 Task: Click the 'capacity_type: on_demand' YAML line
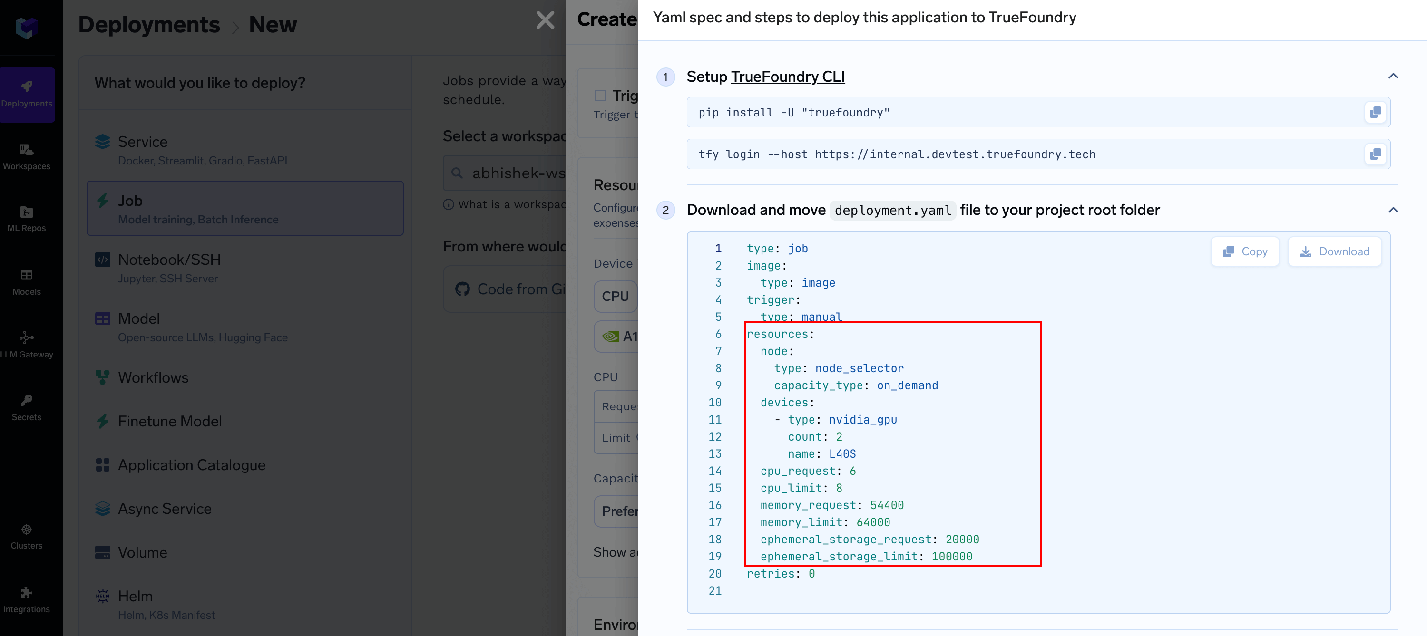click(x=856, y=385)
